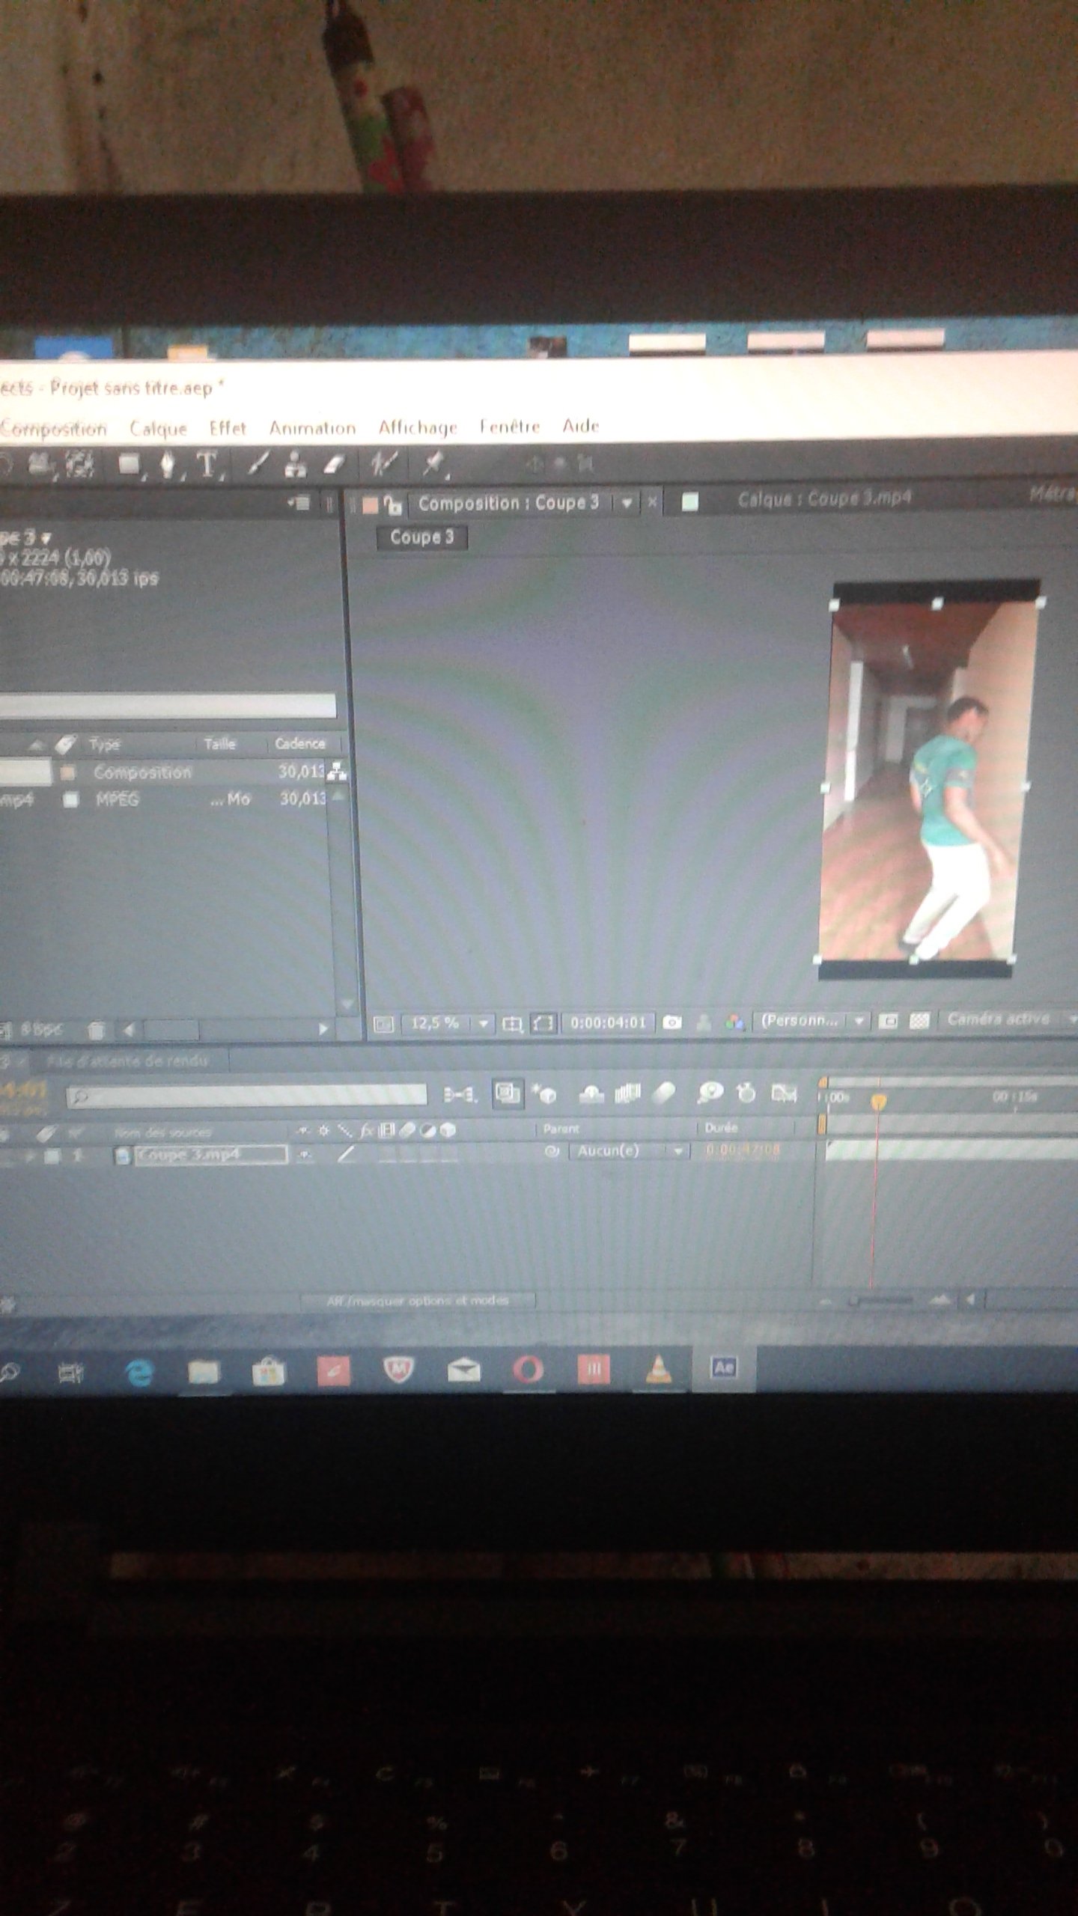
Task: Toggle live update in timeline
Action: [x=508, y=1093]
